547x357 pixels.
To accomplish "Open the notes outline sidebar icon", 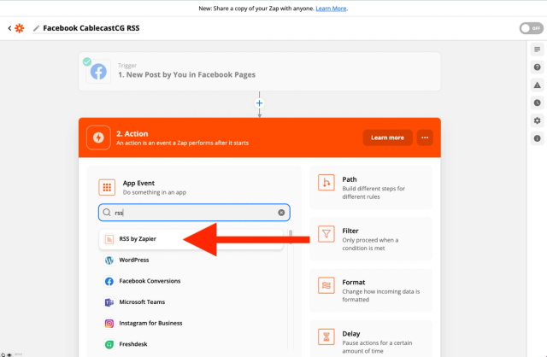I will pos(538,50).
